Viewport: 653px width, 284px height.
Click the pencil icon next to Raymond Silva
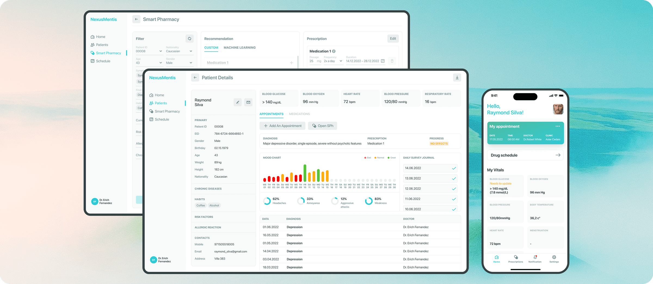tap(238, 102)
